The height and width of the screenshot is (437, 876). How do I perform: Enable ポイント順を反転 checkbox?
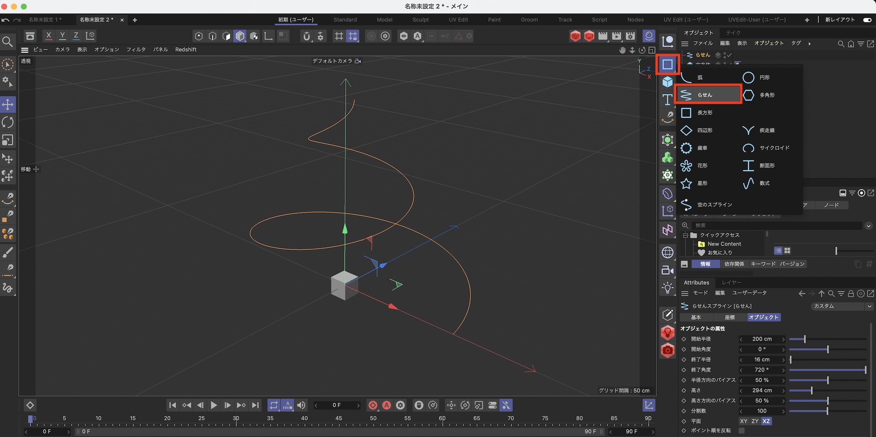(x=742, y=431)
